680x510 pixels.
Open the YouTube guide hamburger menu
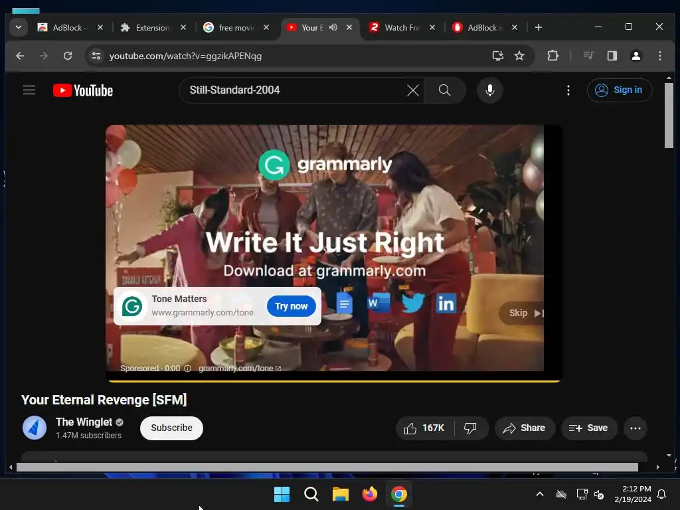pos(29,90)
